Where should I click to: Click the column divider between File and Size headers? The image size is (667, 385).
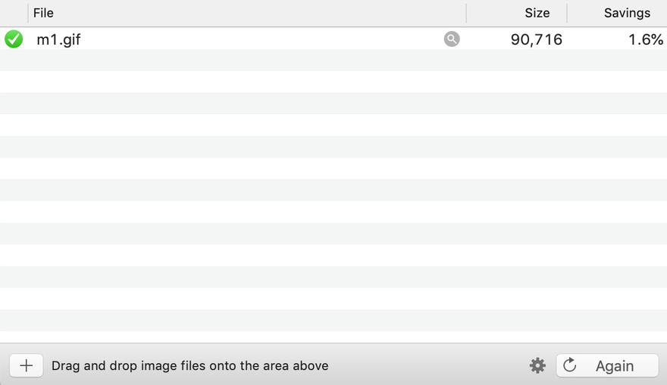(466, 13)
